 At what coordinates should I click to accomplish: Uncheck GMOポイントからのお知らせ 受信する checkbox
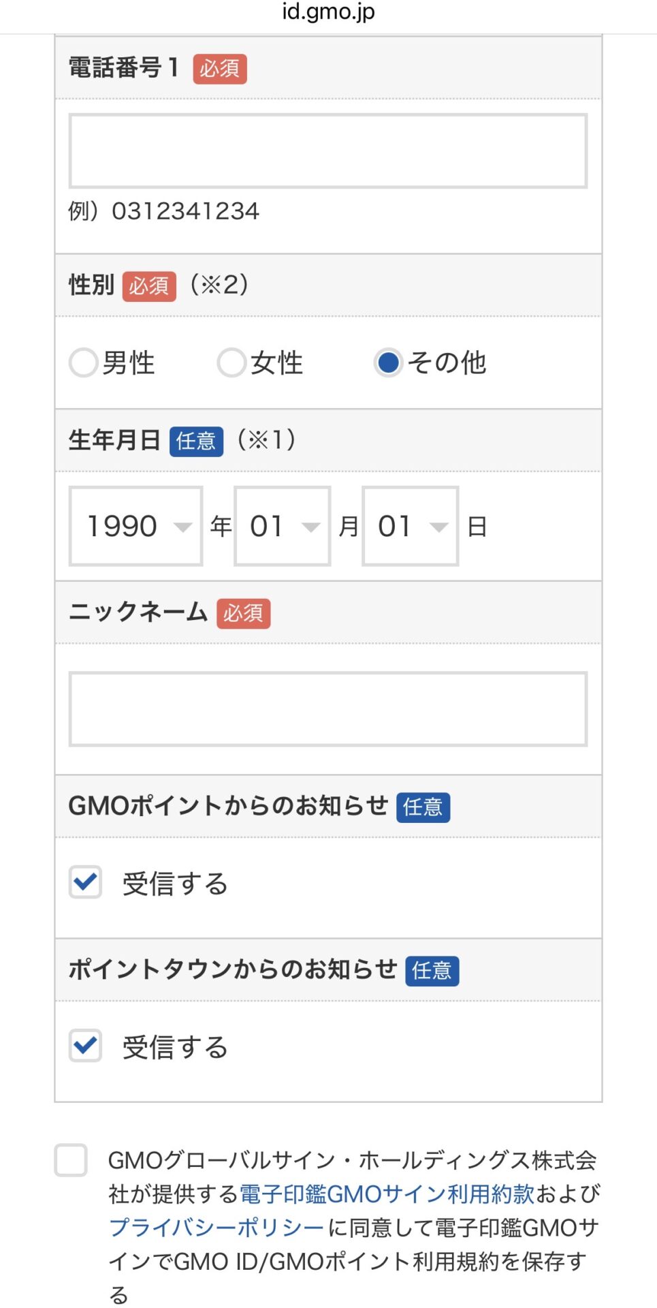pos(86,882)
